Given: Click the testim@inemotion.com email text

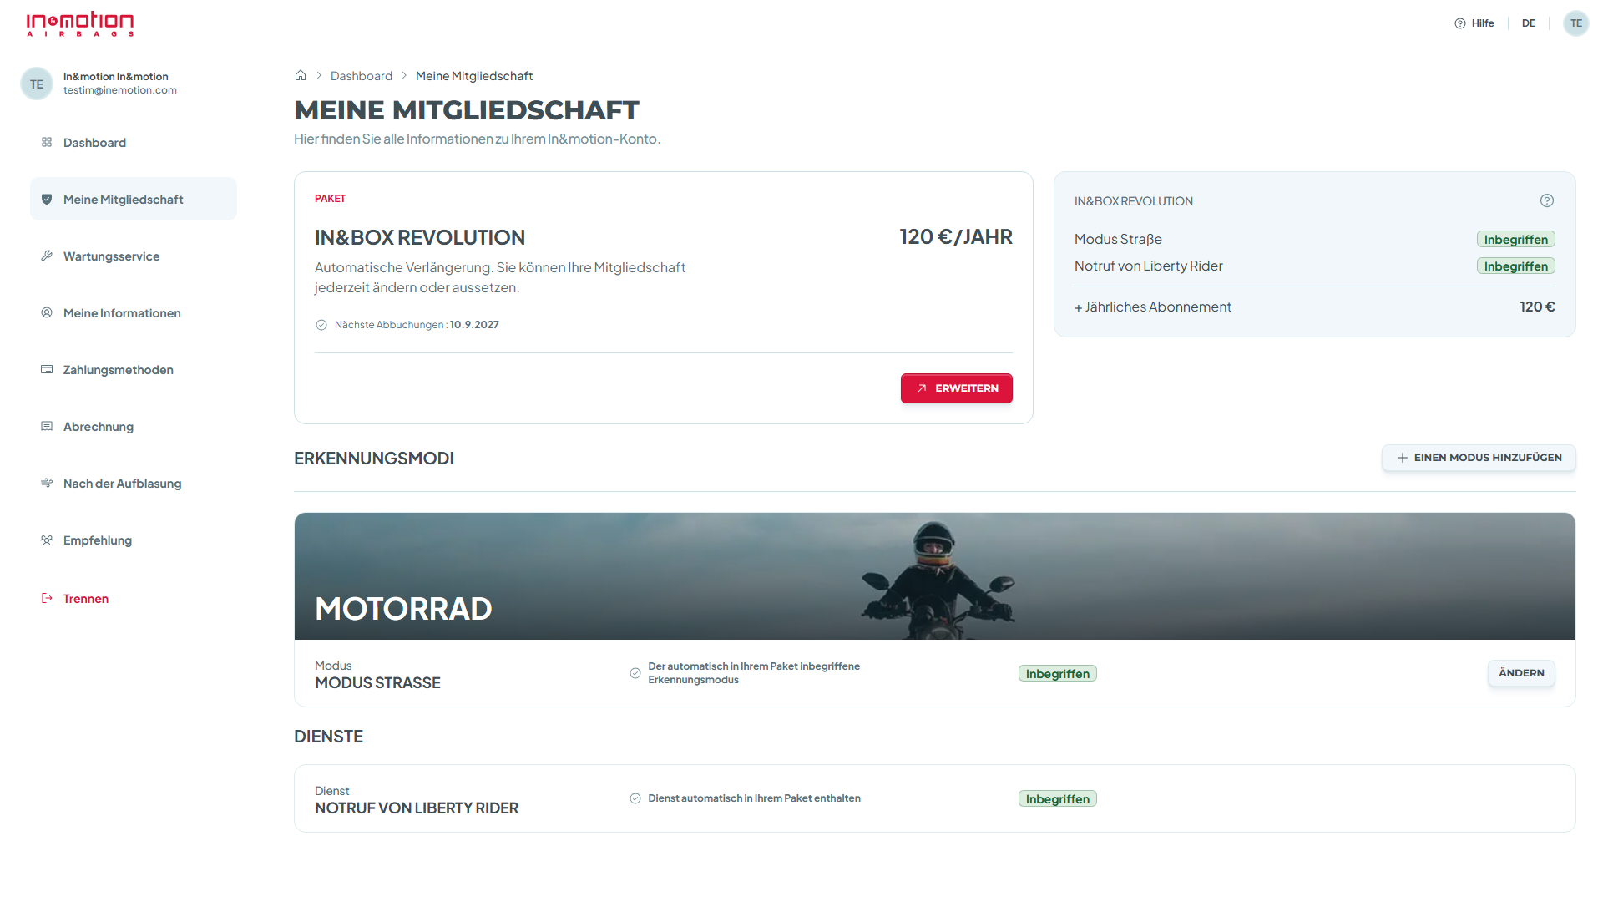Looking at the screenshot, I should (120, 90).
